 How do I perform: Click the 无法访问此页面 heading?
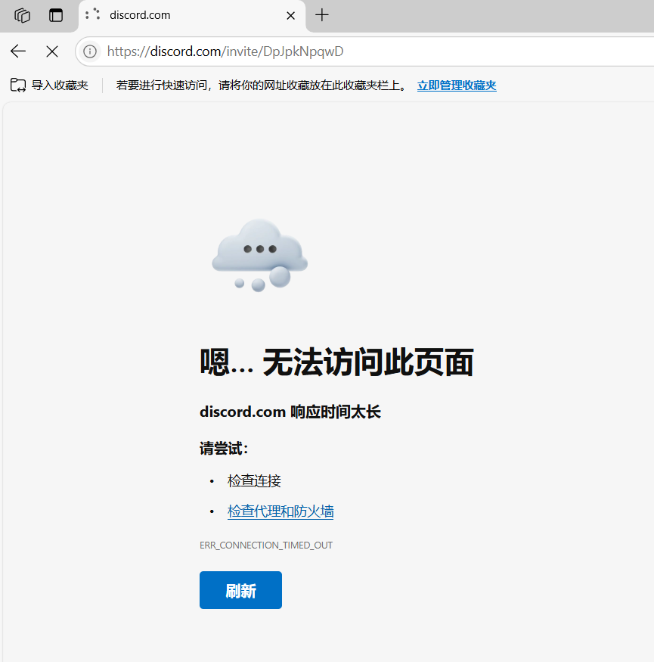pyautogui.click(x=336, y=362)
